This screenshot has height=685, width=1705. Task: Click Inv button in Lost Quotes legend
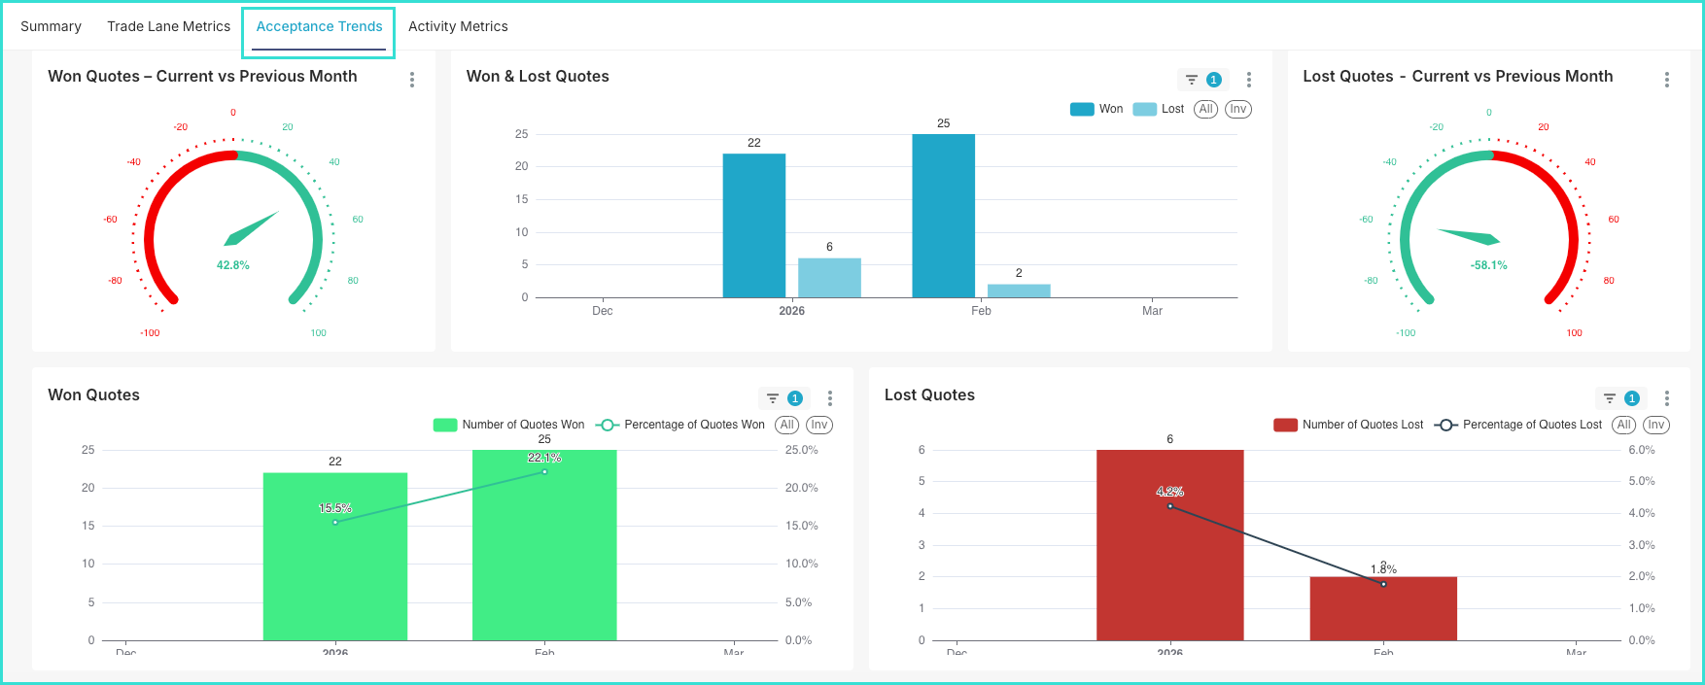(x=1656, y=425)
